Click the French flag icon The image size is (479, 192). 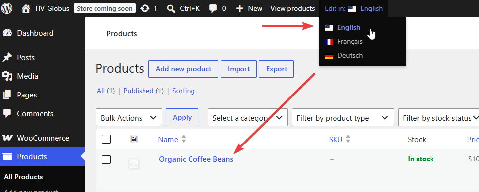(x=329, y=42)
